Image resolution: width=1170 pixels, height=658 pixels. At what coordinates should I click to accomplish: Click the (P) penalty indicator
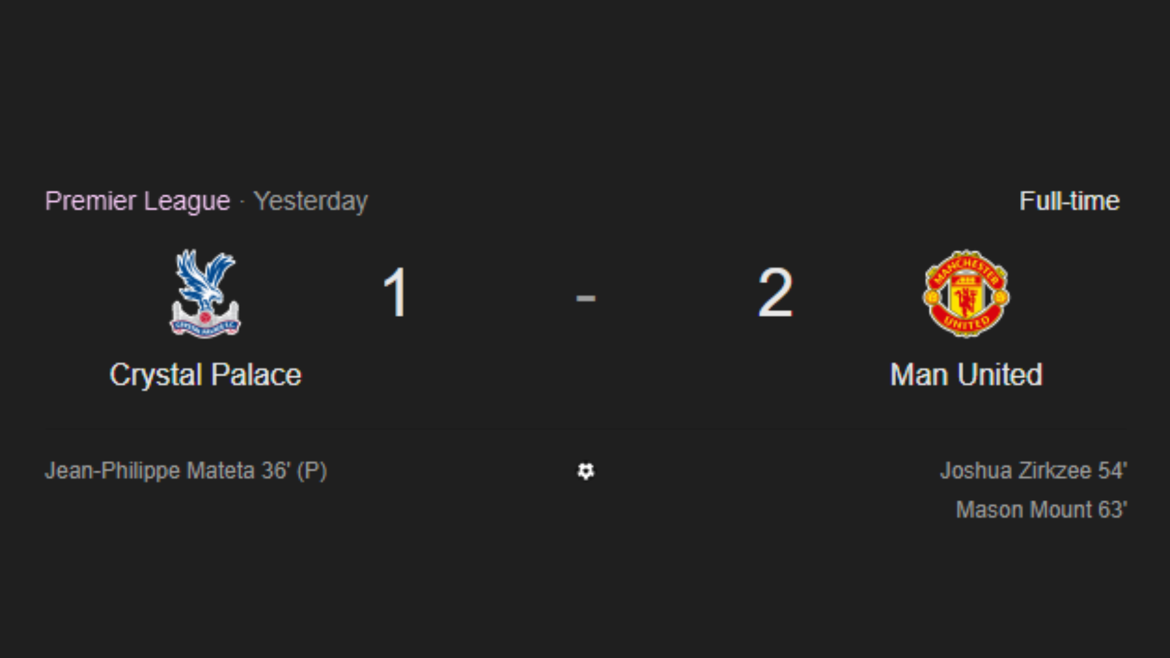click(312, 471)
